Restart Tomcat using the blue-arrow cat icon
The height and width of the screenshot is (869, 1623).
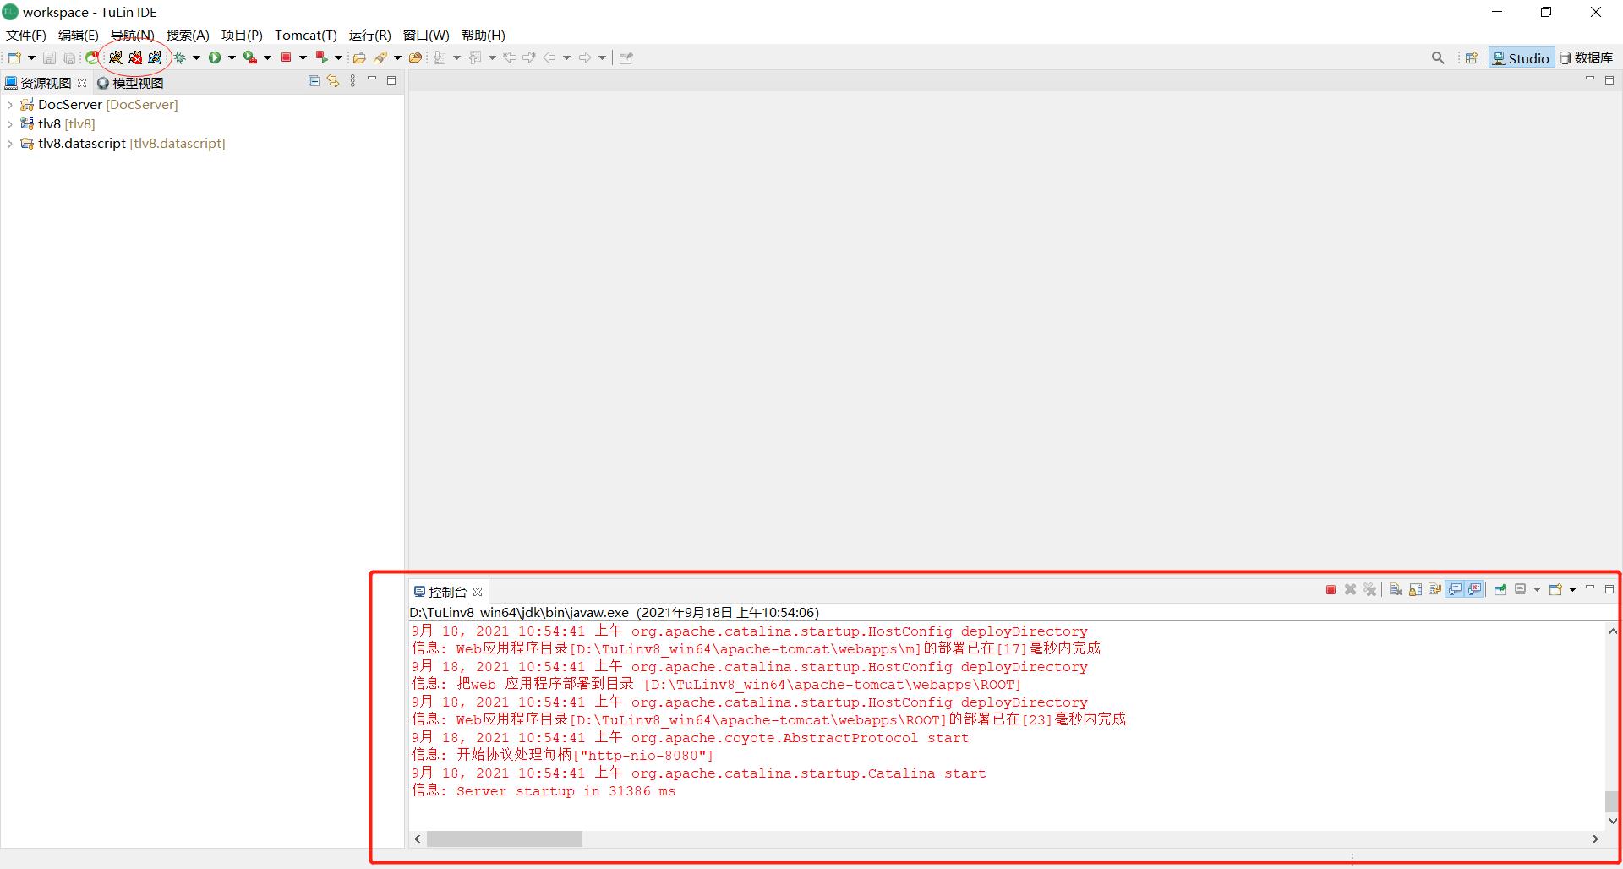[155, 57]
